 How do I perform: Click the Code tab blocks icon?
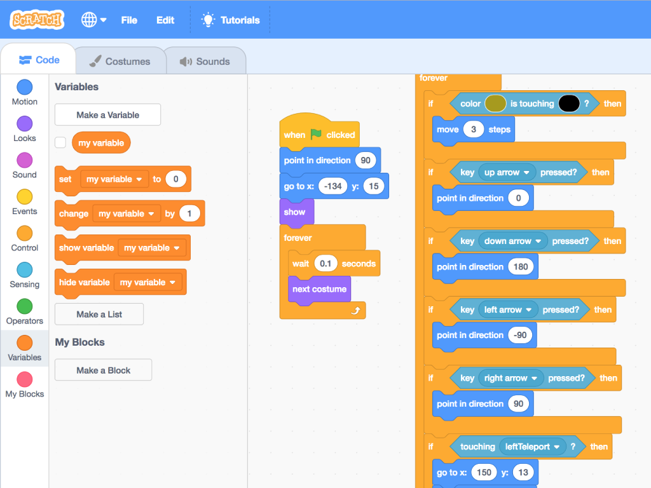[x=25, y=60]
